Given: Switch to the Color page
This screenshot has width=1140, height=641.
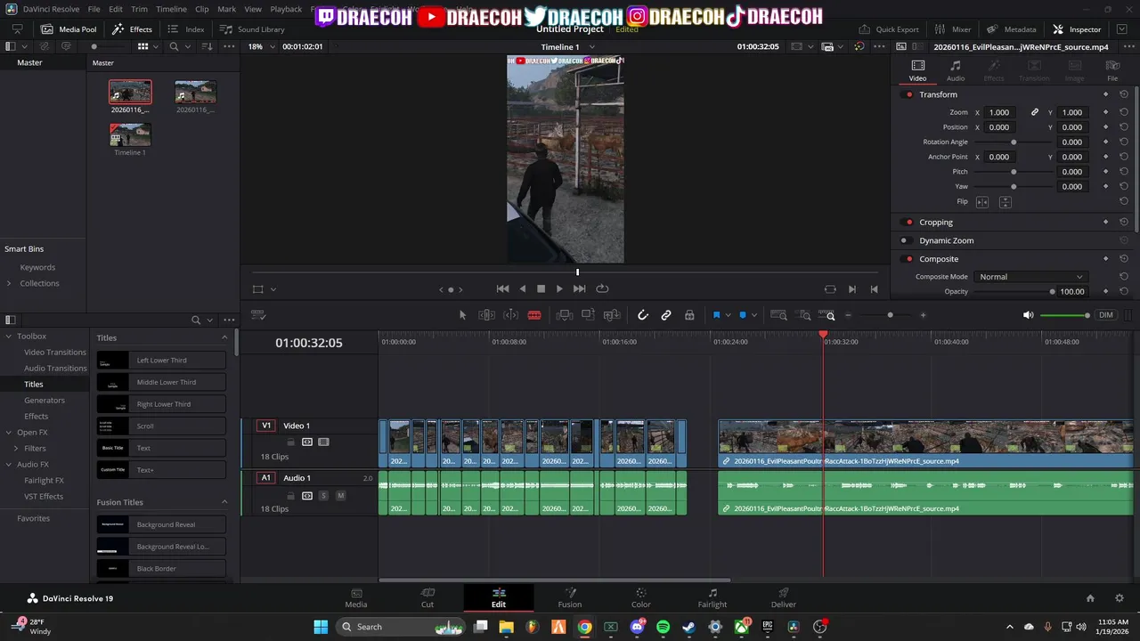Looking at the screenshot, I should [x=641, y=598].
